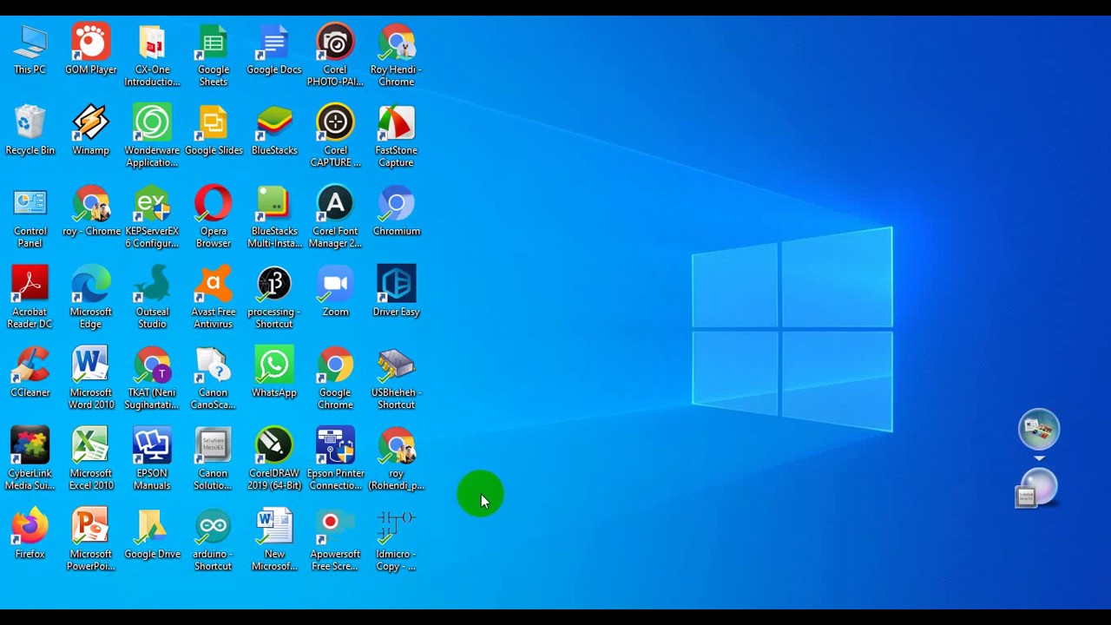Open the Google Drive desktop icon
1111x625 pixels.
coord(152,535)
